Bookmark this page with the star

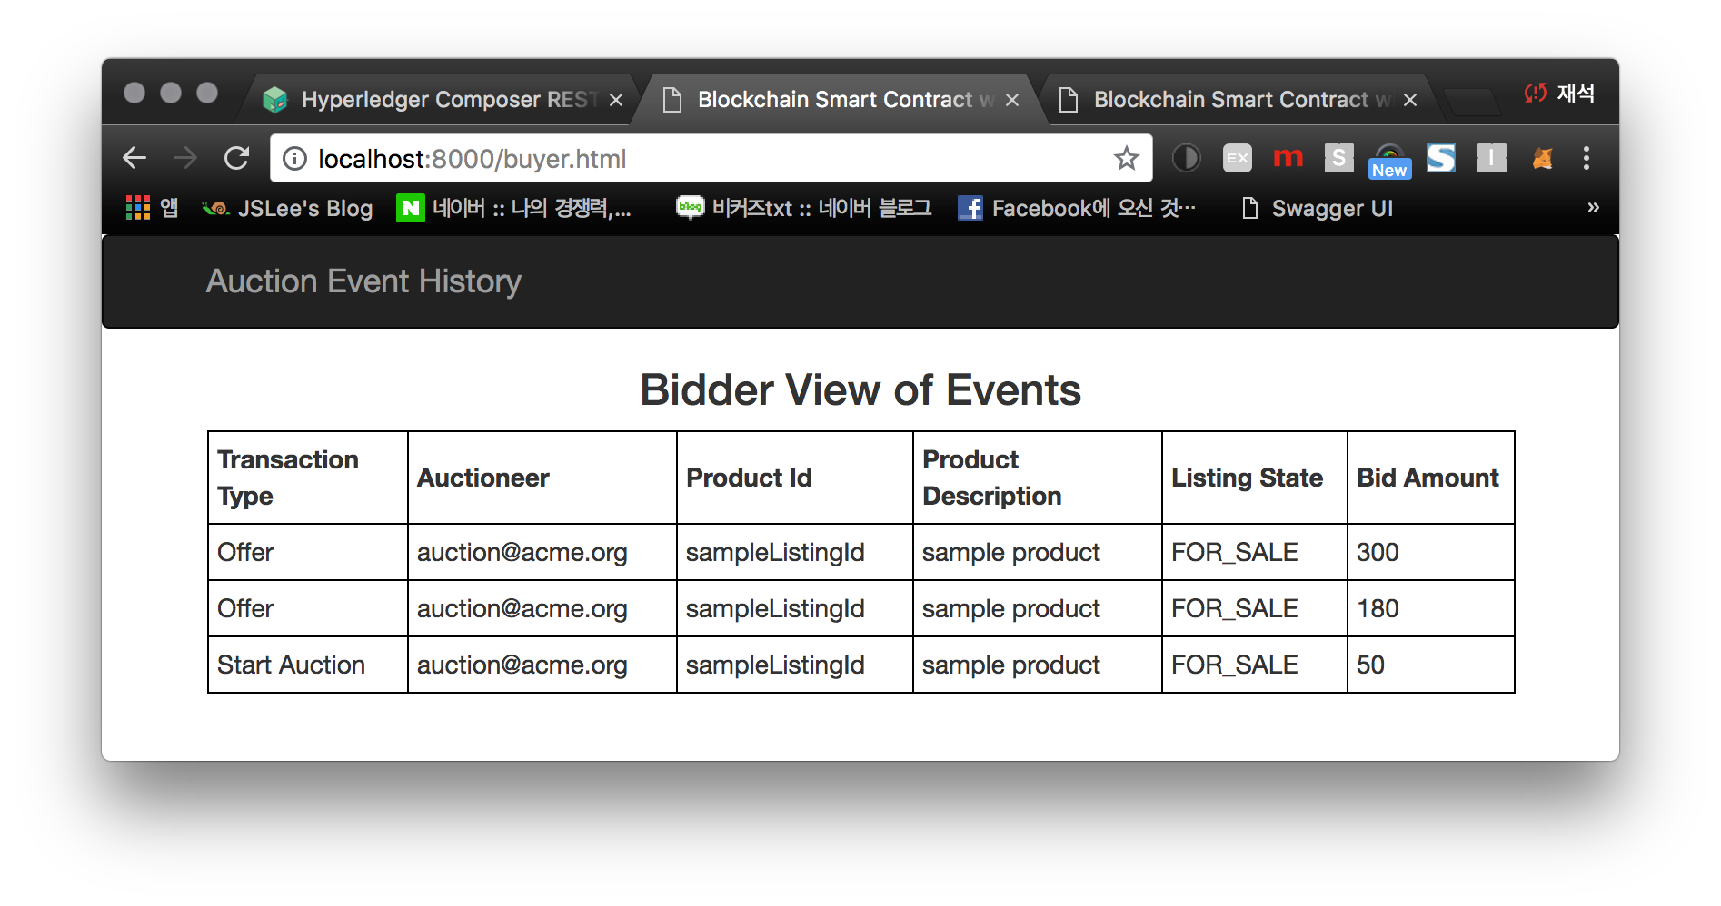[x=1127, y=157]
